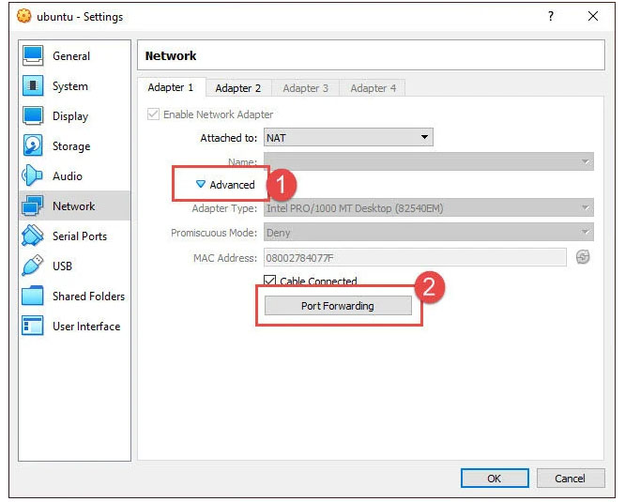
Task: Switch to the Adapter 2 tab
Action: click(238, 88)
